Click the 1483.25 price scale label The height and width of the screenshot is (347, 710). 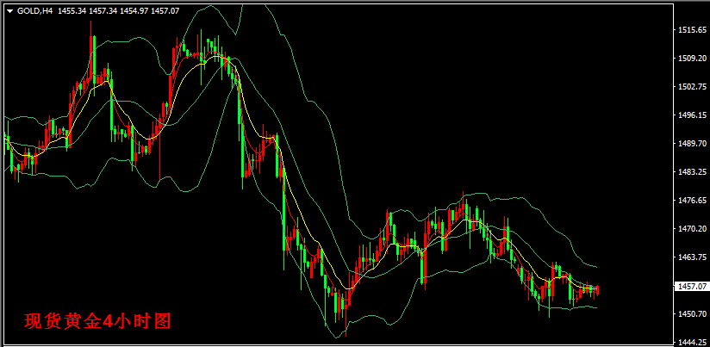pos(693,172)
